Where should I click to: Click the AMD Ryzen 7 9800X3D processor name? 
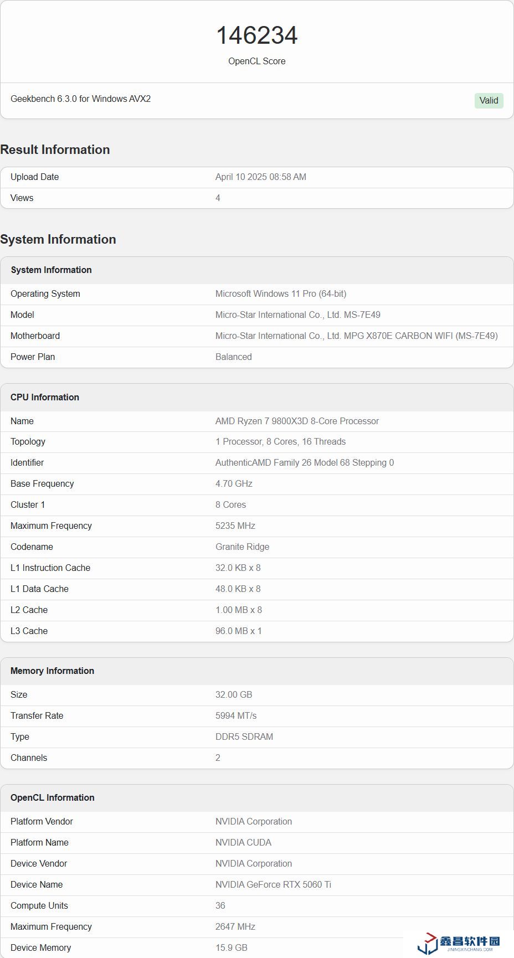[x=297, y=421]
